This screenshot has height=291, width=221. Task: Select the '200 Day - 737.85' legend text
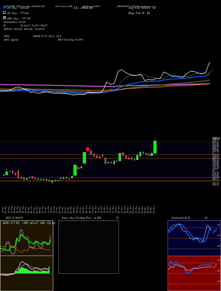pyautogui.click(x=19, y=18)
